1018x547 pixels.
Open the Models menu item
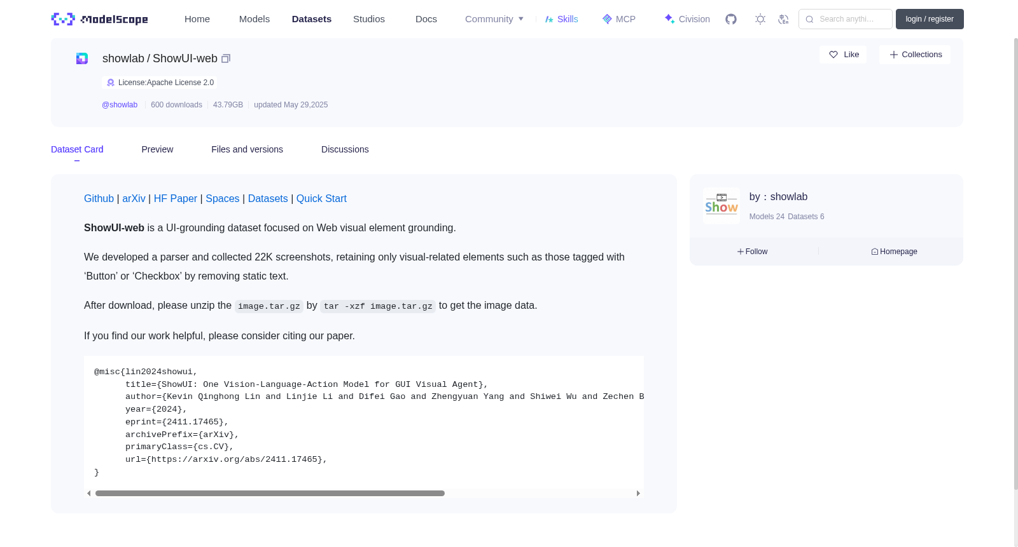pyautogui.click(x=254, y=19)
